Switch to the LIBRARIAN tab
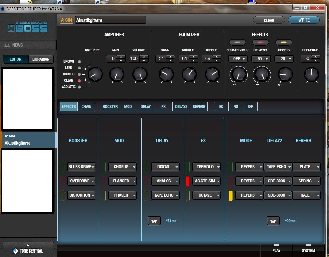 pyautogui.click(x=41, y=59)
